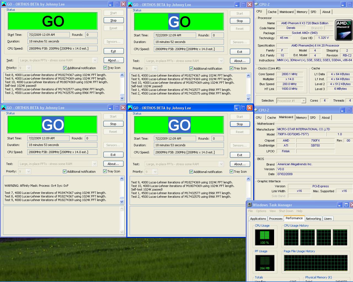Screen dimensions: 353x282
Task: Open the Shut Down menu in Task Manager
Action: click(x=286, y=211)
